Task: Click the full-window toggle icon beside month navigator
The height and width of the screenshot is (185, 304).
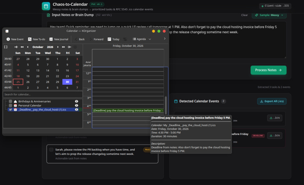Action: pos(6,47)
